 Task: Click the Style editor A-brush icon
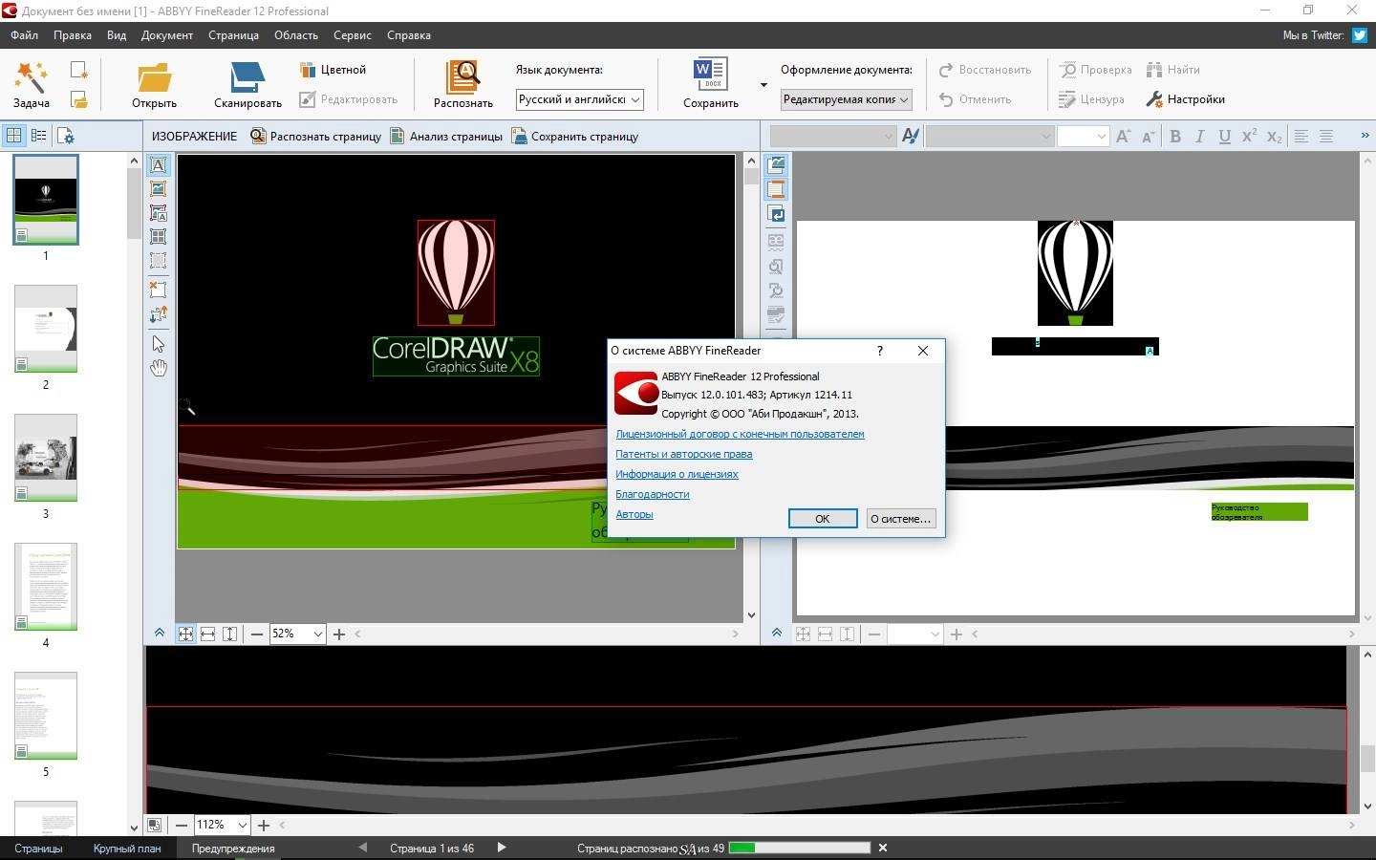[x=911, y=136]
